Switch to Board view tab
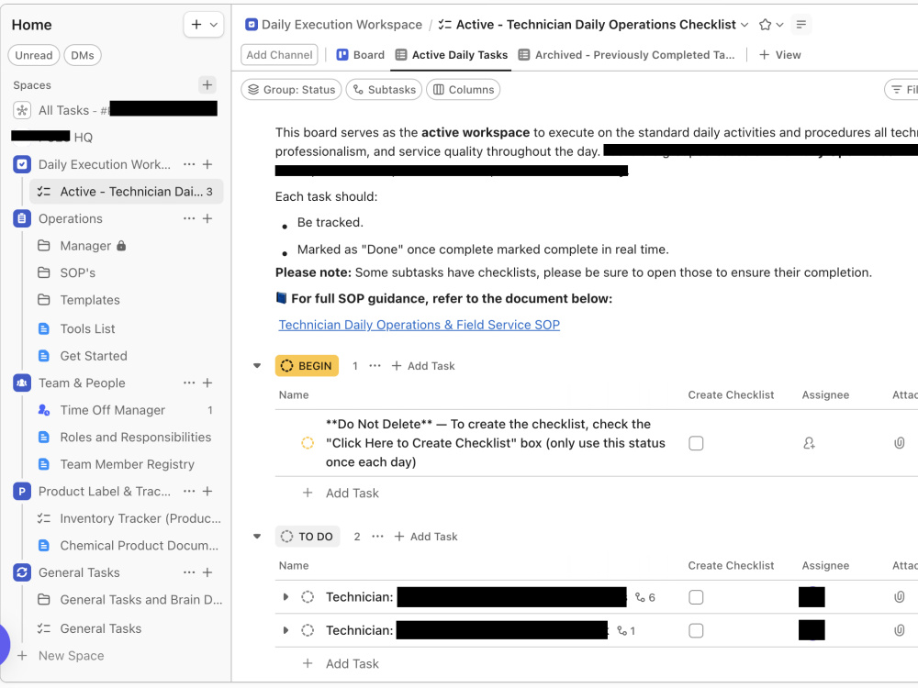The width and height of the screenshot is (918, 688). [x=361, y=54]
